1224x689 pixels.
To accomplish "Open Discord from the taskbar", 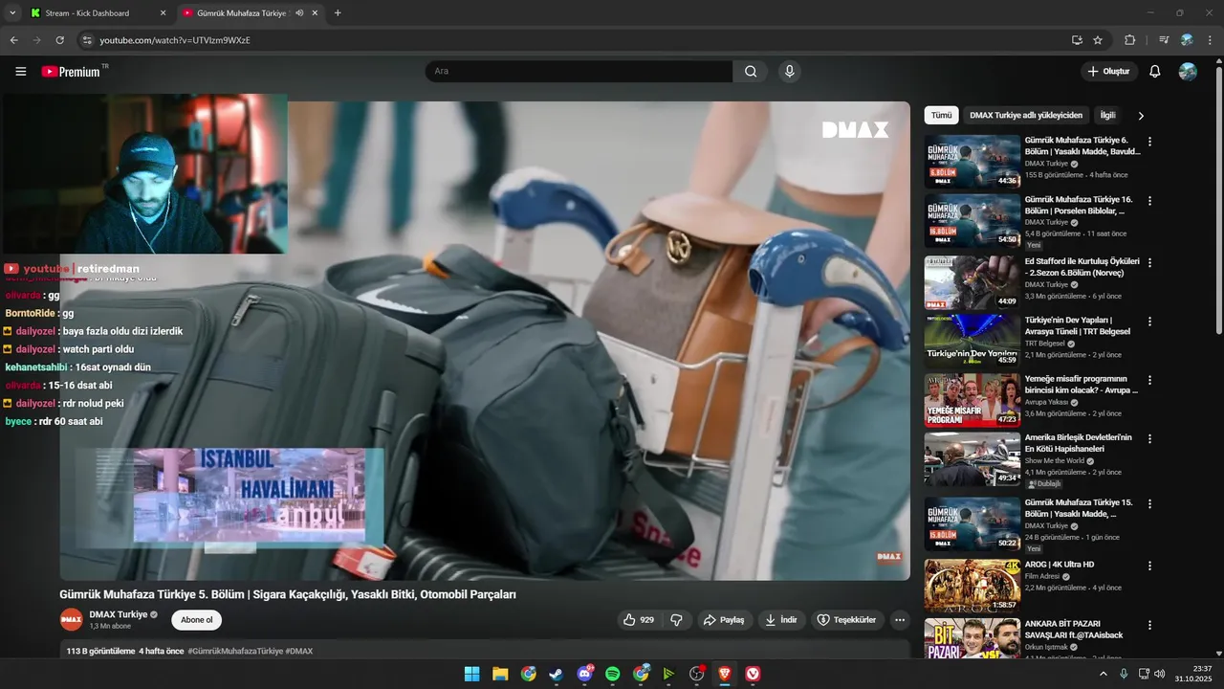I will point(585,674).
